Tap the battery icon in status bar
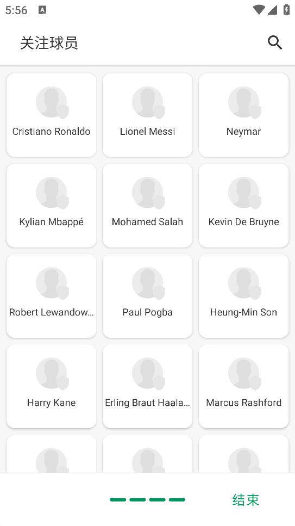Viewport: 295px width, 526px height. click(286, 9)
